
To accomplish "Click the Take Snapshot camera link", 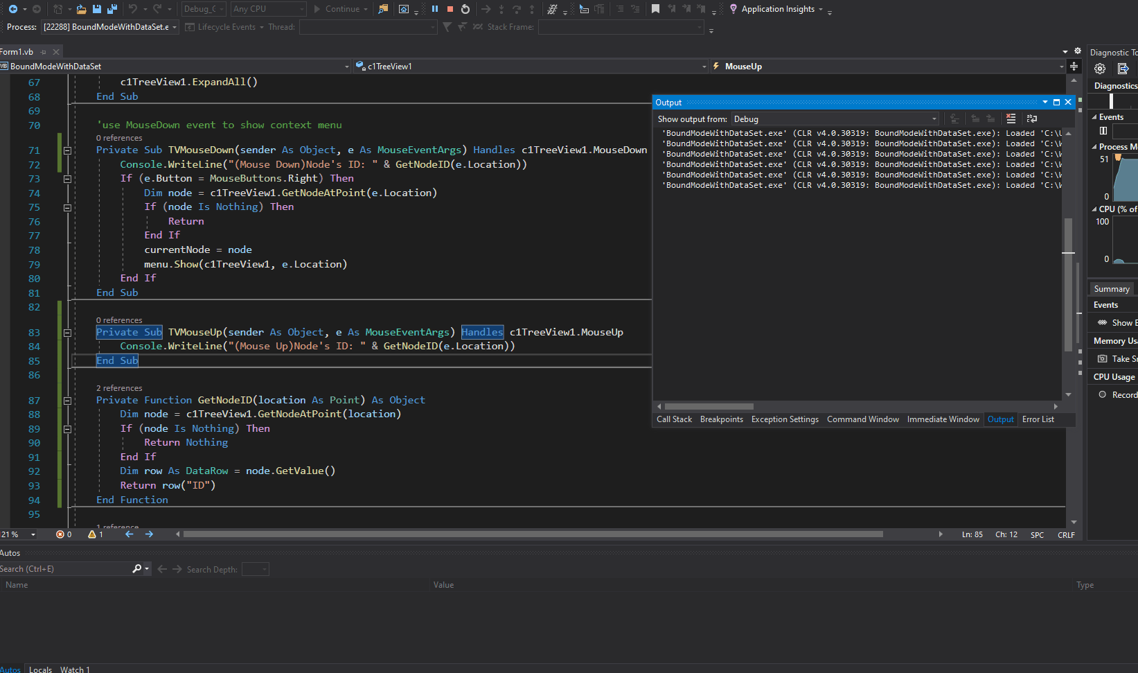I will pyautogui.click(x=1117, y=359).
